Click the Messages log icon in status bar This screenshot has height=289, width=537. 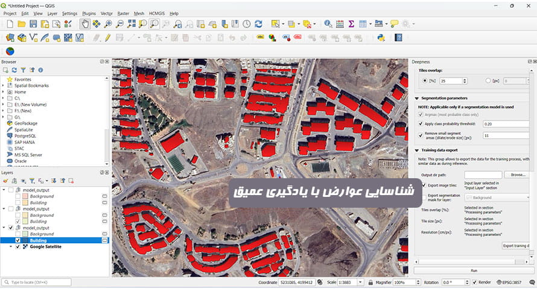[x=532, y=282]
